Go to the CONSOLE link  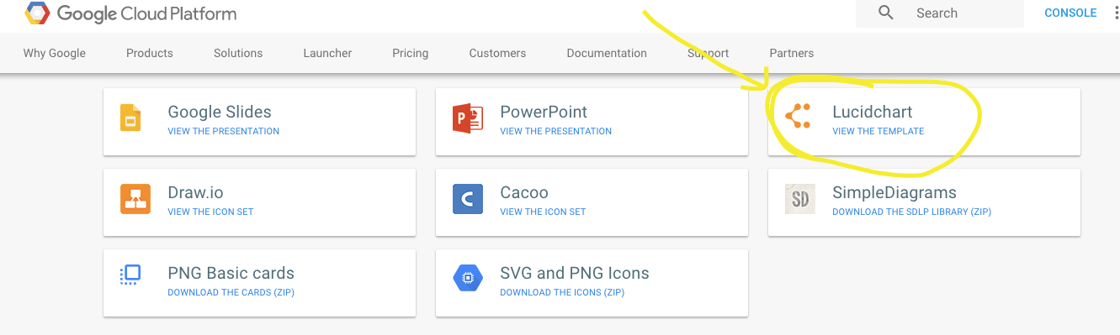click(x=1070, y=13)
